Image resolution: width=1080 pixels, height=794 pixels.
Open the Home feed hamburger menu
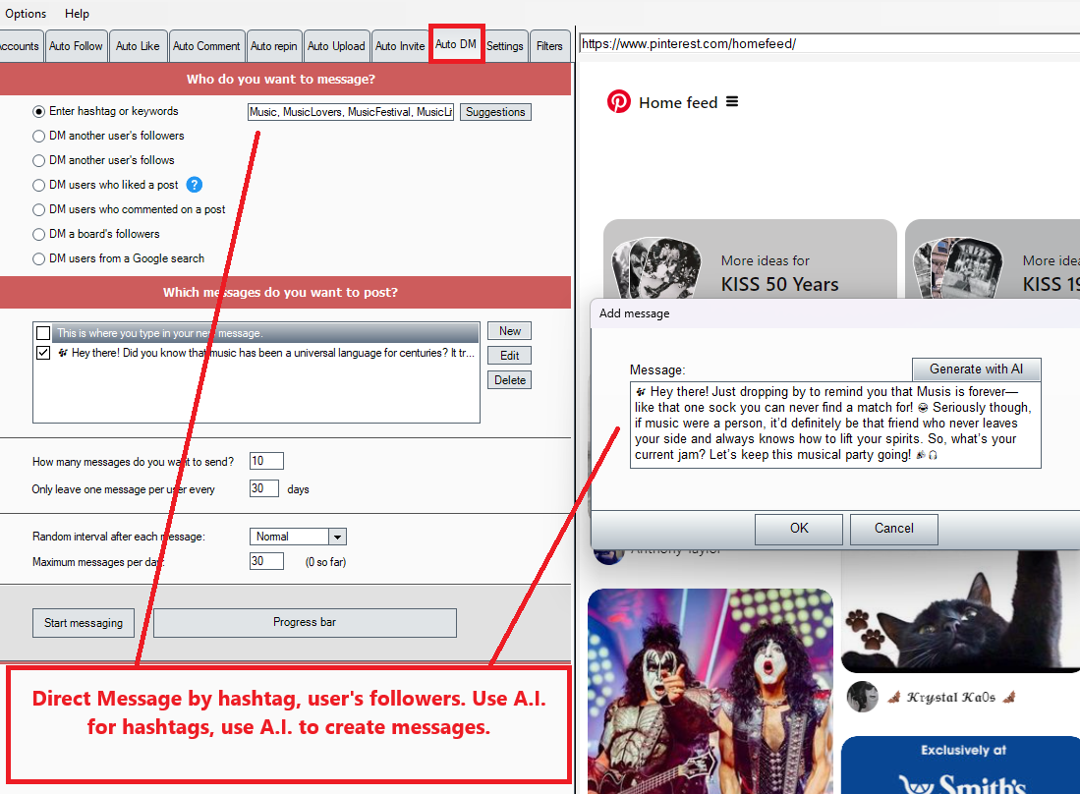pyautogui.click(x=732, y=102)
